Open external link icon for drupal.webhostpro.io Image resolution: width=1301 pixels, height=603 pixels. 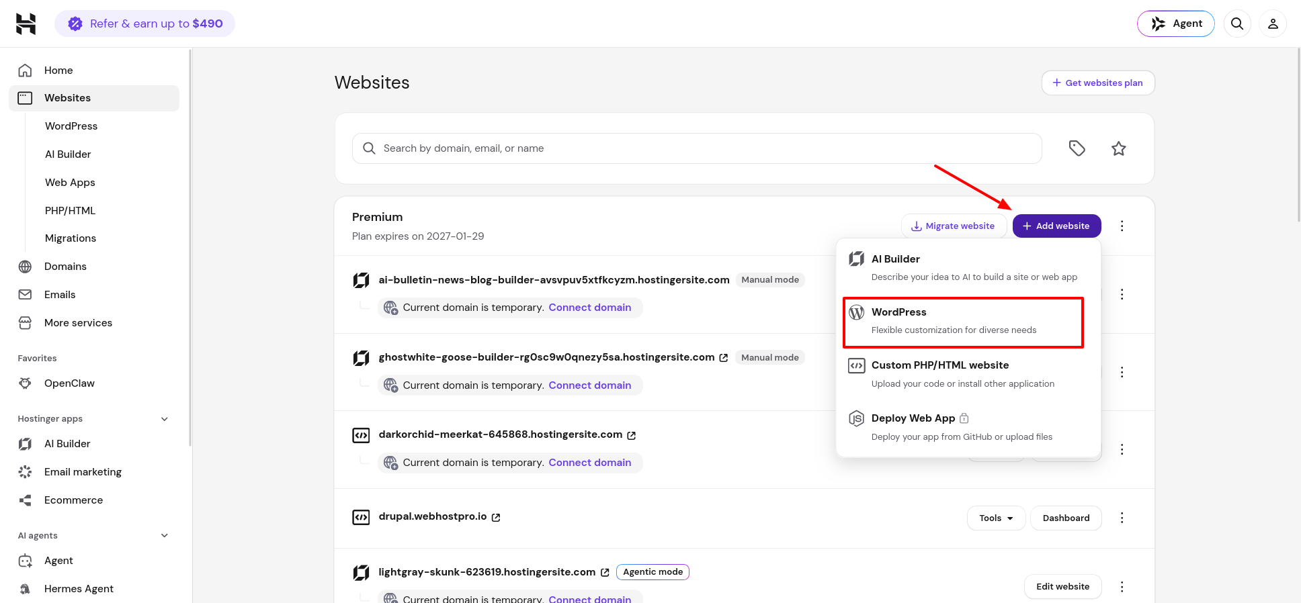click(x=496, y=517)
